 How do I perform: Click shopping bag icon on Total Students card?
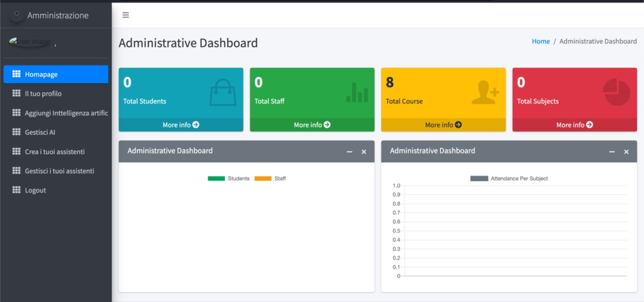223,92
